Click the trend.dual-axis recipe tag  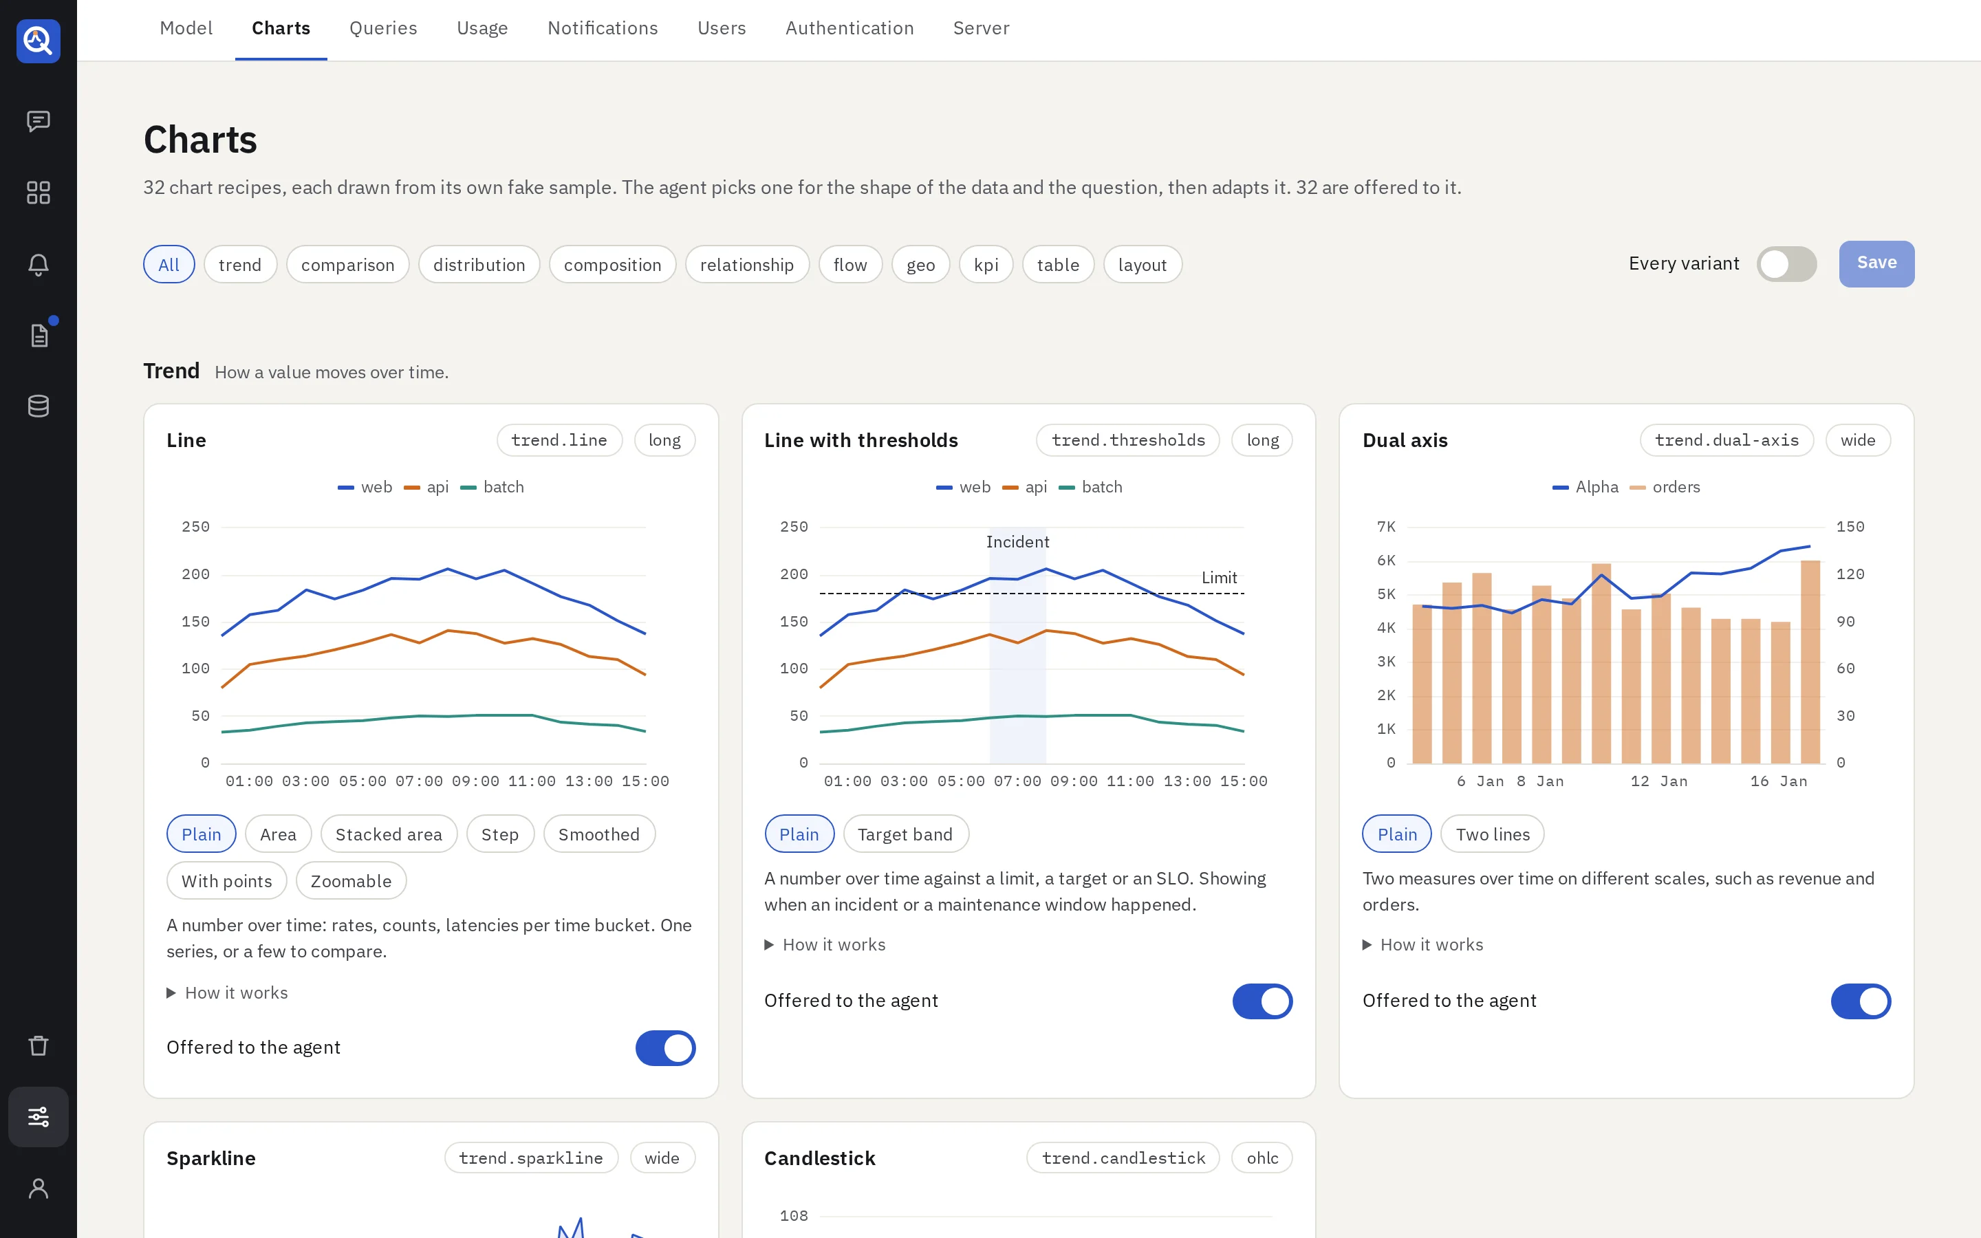pyautogui.click(x=1726, y=439)
